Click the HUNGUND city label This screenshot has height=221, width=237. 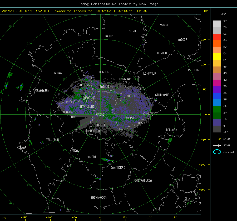pos(125,79)
